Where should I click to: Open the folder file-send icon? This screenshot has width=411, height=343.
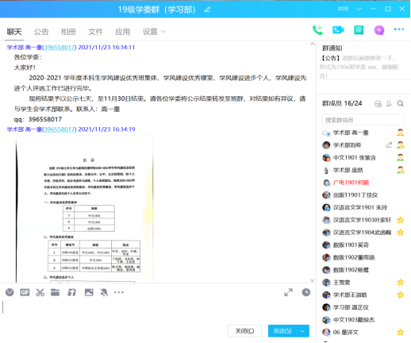pyautogui.click(x=55, y=292)
